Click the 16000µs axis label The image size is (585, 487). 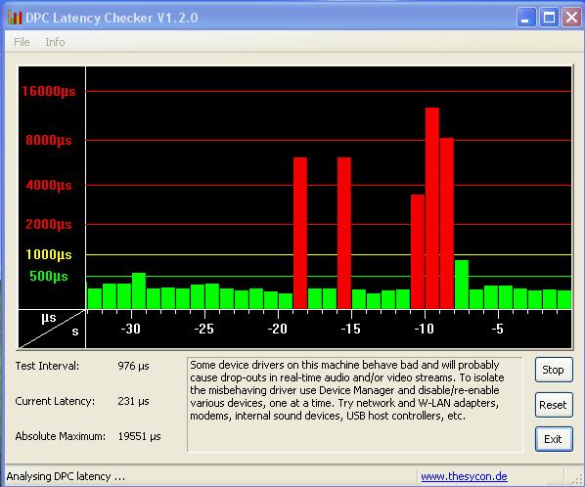pos(49,91)
